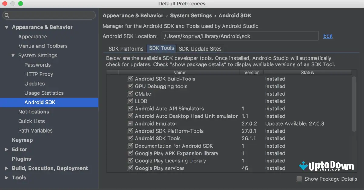
Task: Expand the Build, Execution, Deployment section
Action: point(7,168)
